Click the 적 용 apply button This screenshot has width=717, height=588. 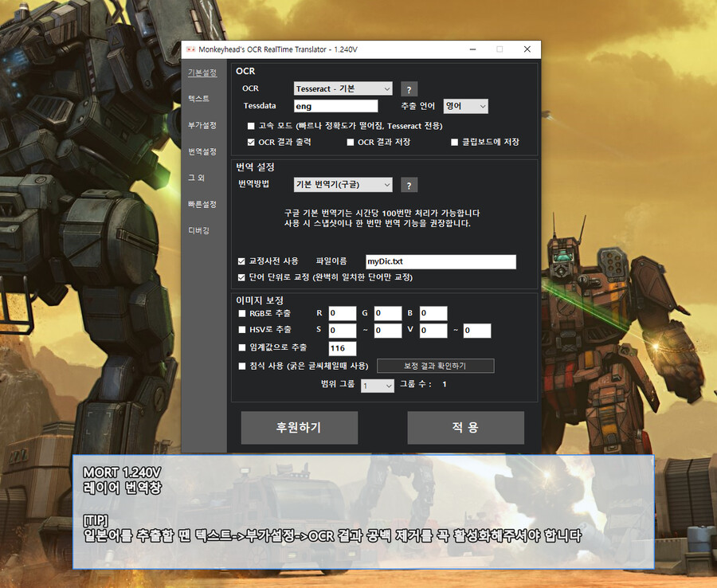pyautogui.click(x=465, y=428)
